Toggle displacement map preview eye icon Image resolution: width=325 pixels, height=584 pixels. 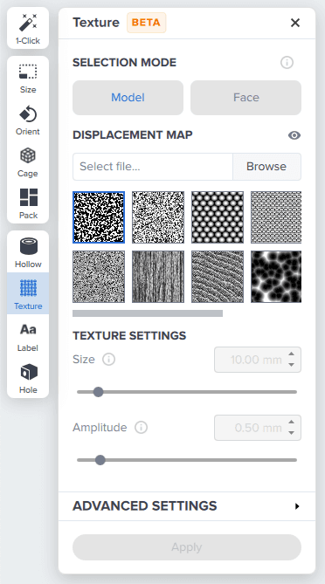(294, 135)
